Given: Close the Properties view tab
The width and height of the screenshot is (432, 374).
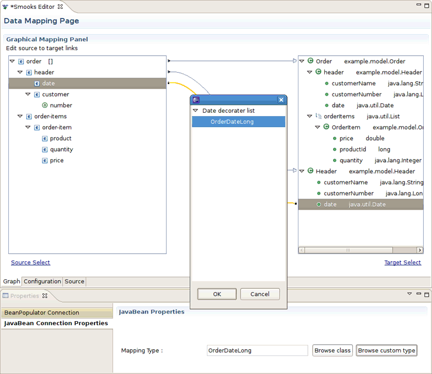Looking at the screenshot, I should [45, 296].
